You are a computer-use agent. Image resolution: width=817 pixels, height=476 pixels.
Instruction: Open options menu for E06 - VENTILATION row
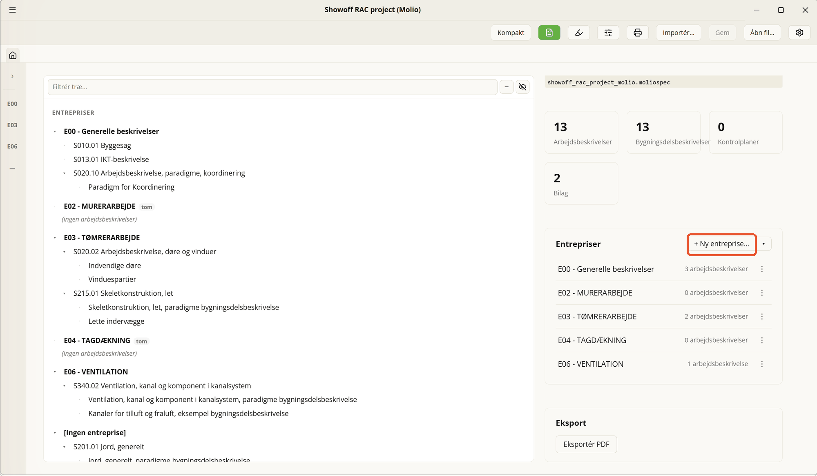click(x=762, y=364)
